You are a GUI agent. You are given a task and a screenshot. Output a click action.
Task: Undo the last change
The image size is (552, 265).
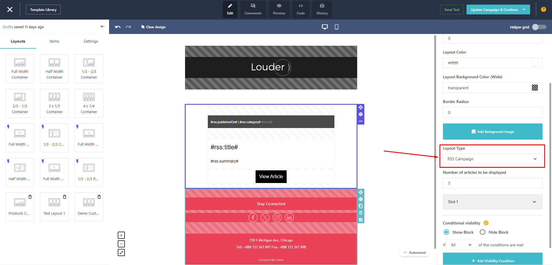pos(118,27)
